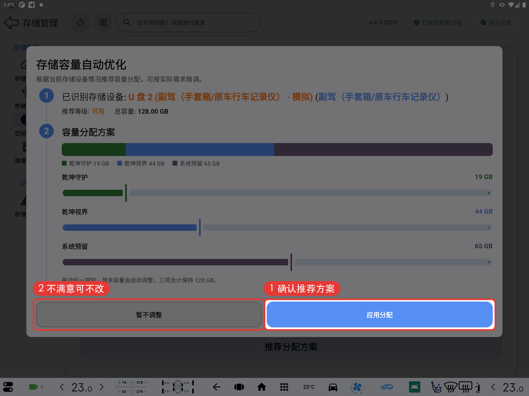Open the blue car side icon
Viewport: 529px width, 396px height.
pos(387,387)
